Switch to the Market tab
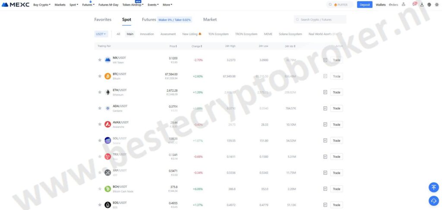The height and width of the screenshot is (210, 442). point(210,20)
